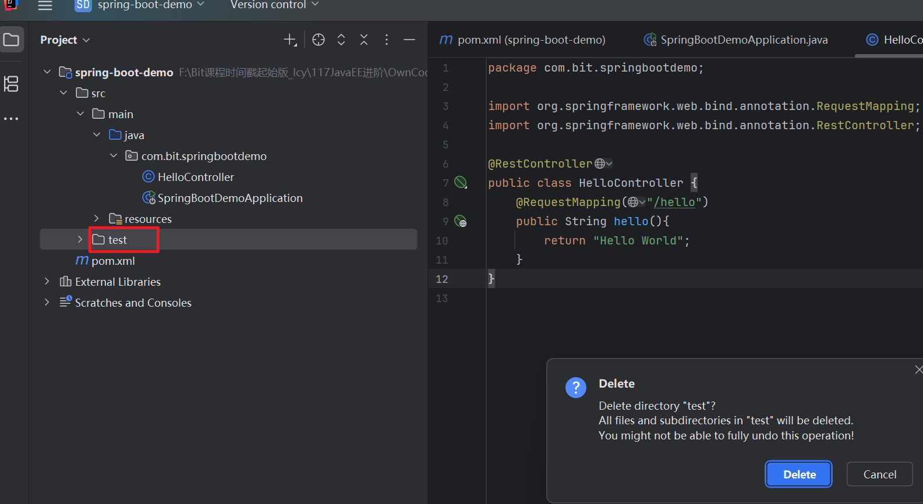This screenshot has width=923, height=504.
Task: Click the question mark icon in dialog
Action: click(576, 388)
